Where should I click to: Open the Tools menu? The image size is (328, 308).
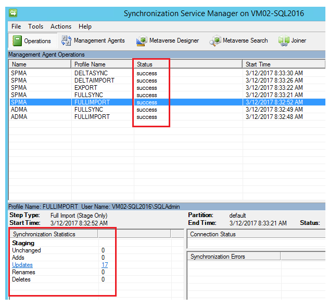point(36,26)
